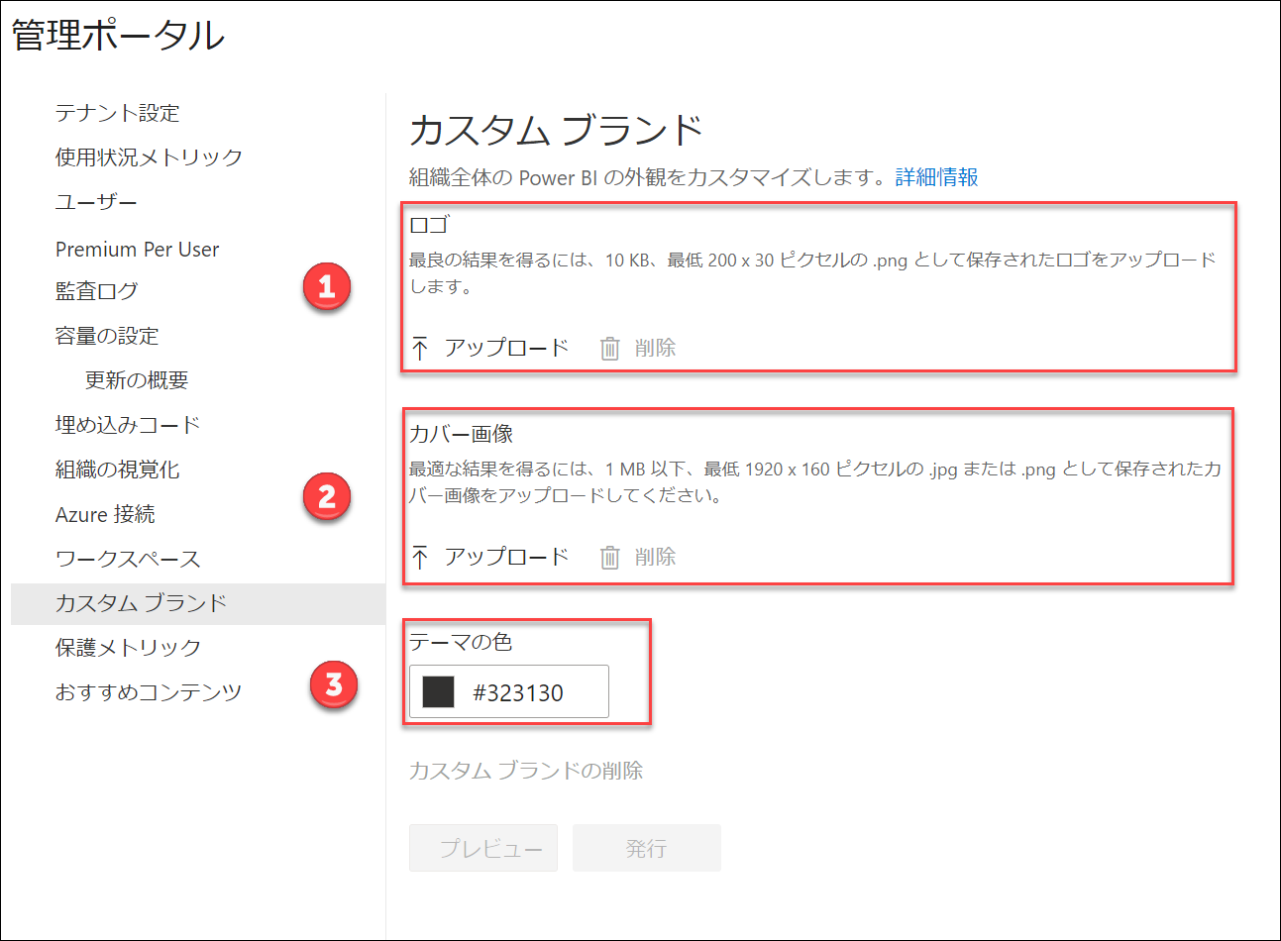Select 使用状況メトリック in the sidebar
The image size is (1281, 941).
(149, 157)
